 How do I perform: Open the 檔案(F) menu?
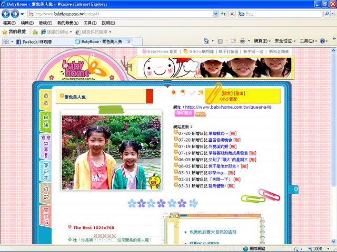tap(9, 23)
